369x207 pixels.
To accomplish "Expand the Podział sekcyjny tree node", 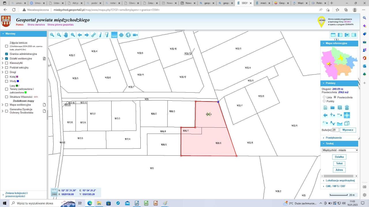I will coord(3,68).
